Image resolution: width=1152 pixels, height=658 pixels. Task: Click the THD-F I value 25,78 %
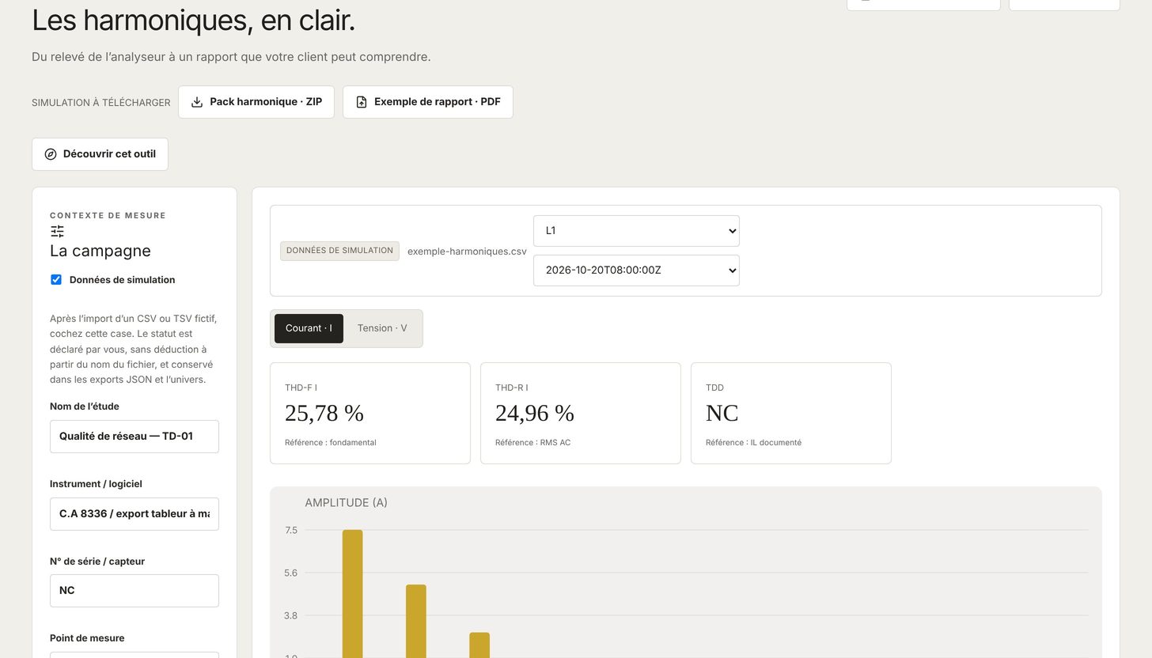324,413
